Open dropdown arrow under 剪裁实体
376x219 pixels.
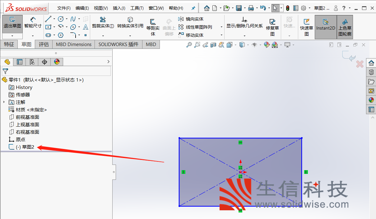(103, 36)
